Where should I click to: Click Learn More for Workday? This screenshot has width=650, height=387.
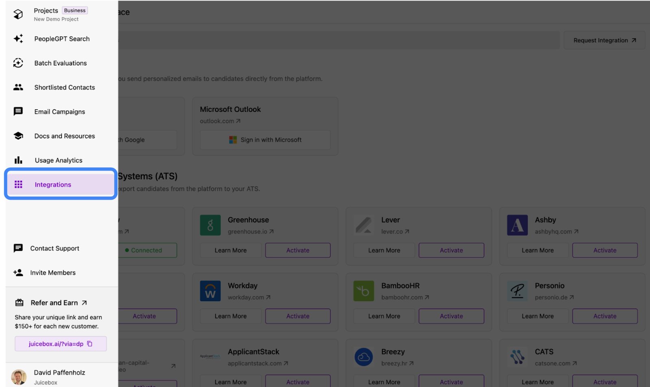click(231, 316)
